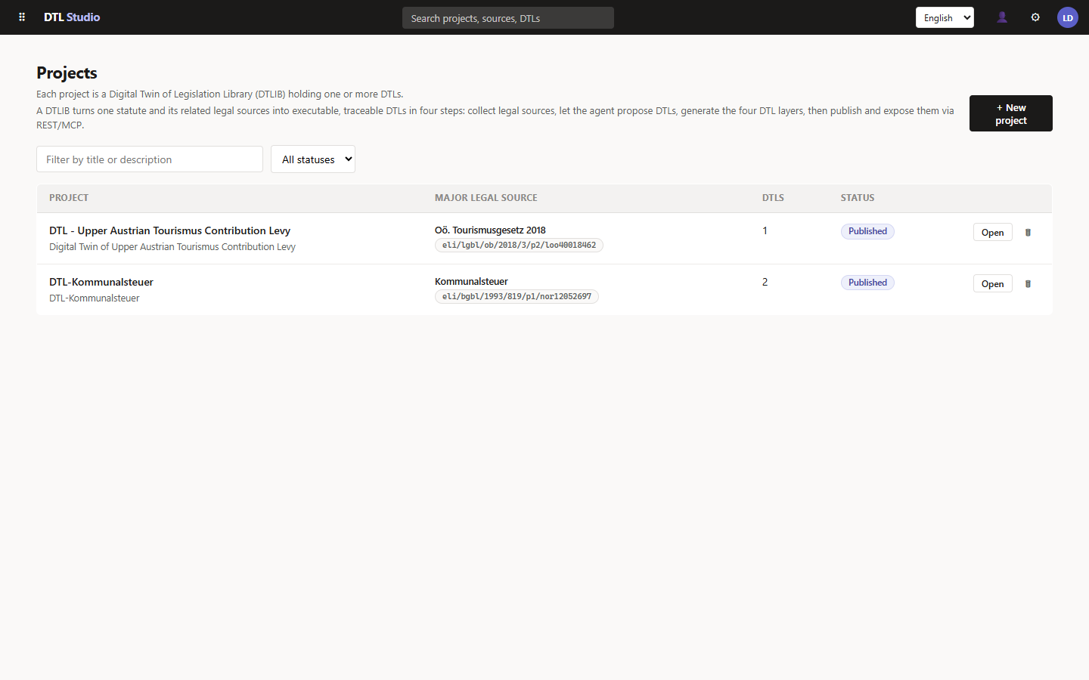
Task: Focus the search projects, sources, DTLs field
Action: click(x=508, y=18)
